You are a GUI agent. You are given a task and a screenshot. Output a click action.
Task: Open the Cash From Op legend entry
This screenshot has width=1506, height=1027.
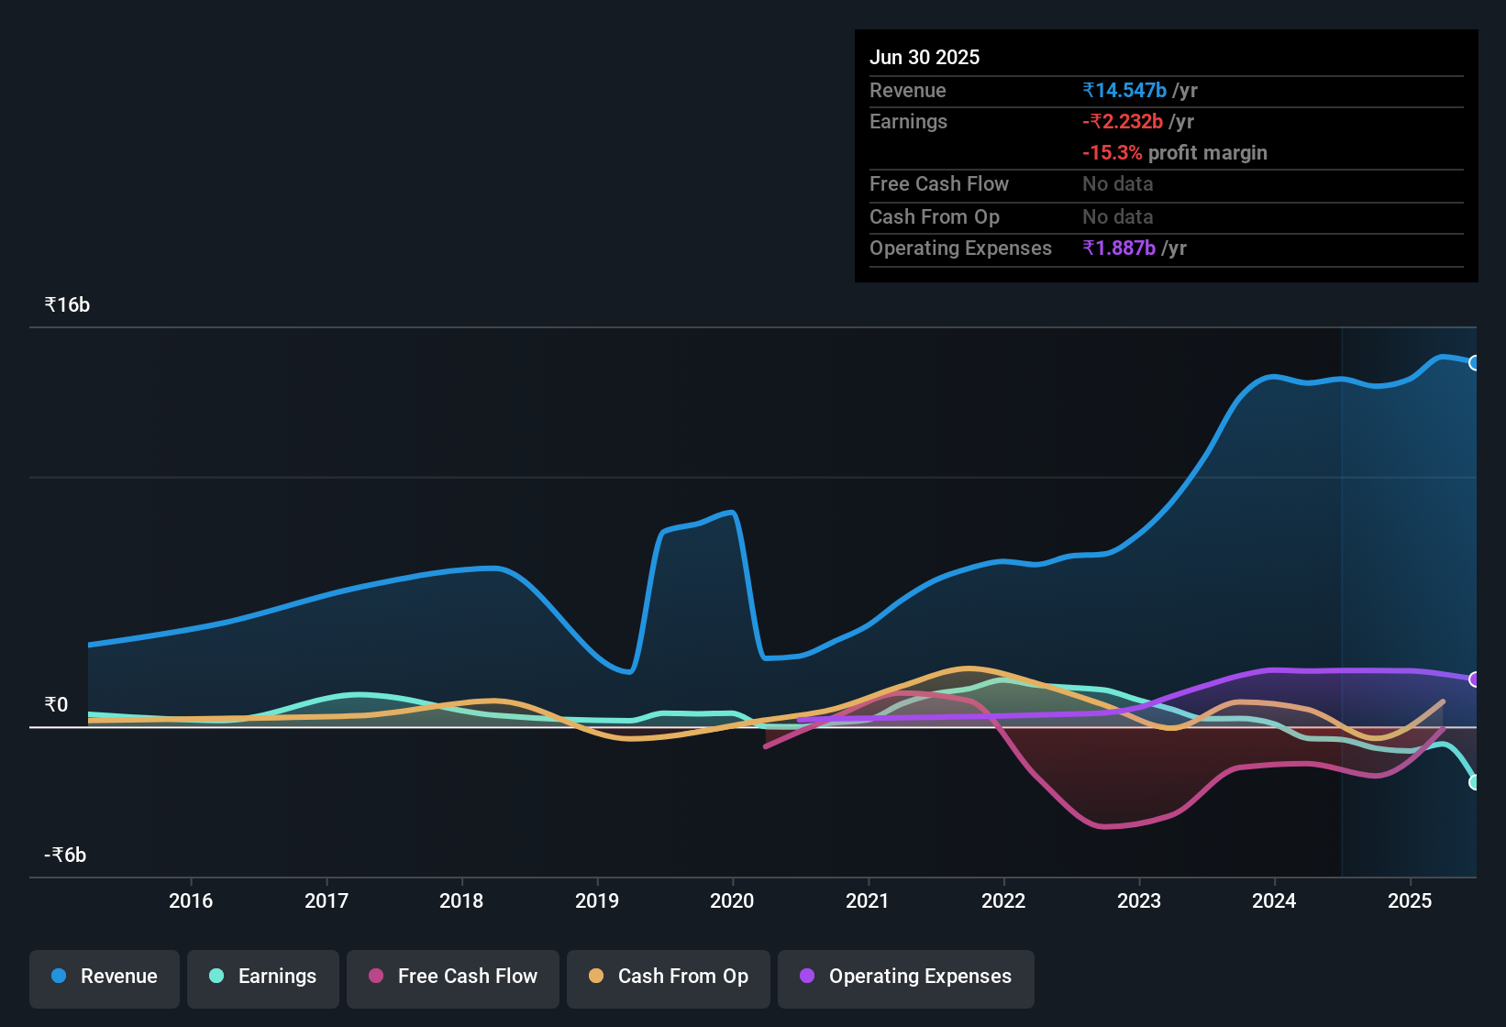pyautogui.click(x=668, y=977)
